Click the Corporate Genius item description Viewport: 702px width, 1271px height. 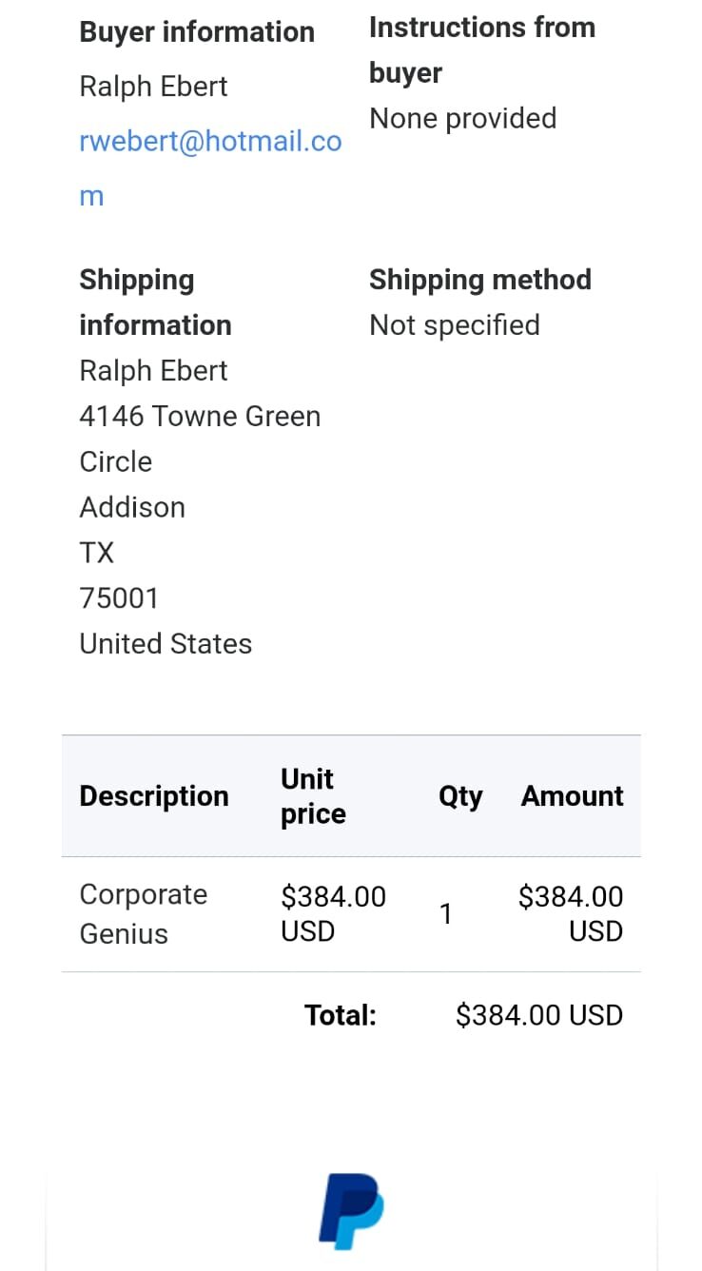[x=143, y=914]
